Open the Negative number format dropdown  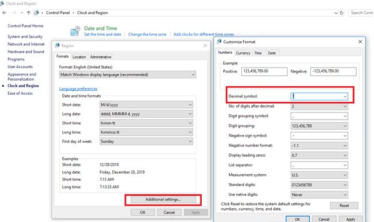pos(319,145)
